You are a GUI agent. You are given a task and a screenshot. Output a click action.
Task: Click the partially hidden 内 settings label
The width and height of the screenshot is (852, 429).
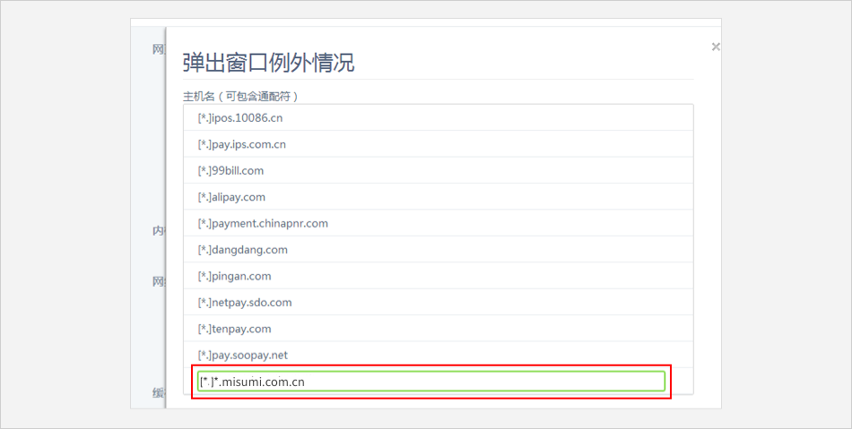tap(158, 230)
